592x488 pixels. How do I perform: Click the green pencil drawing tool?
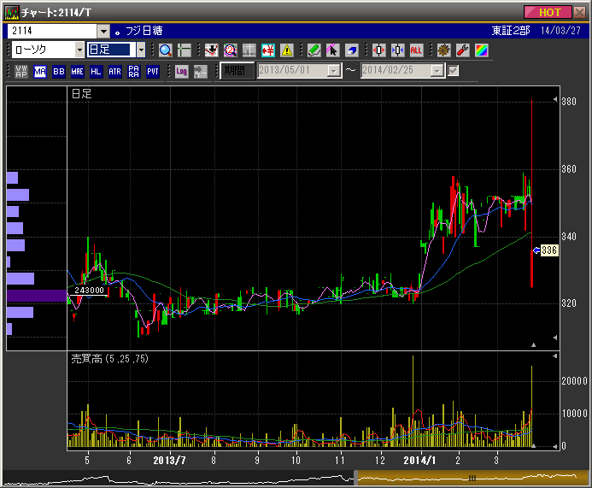(x=314, y=50)
